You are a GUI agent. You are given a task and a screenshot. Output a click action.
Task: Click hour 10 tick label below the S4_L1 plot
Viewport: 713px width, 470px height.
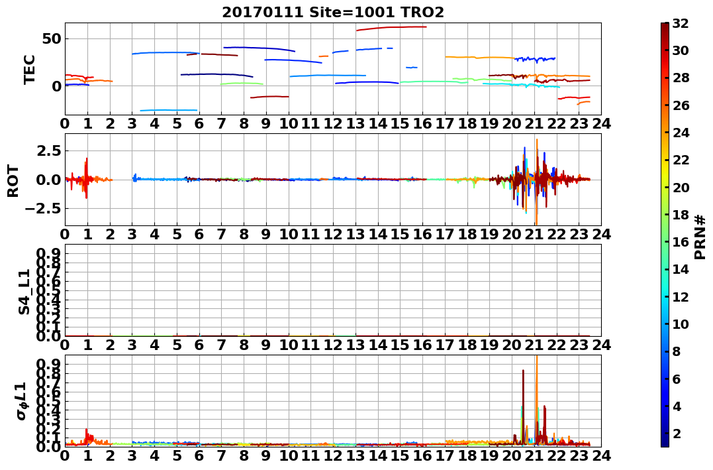(x=288, y=345)
